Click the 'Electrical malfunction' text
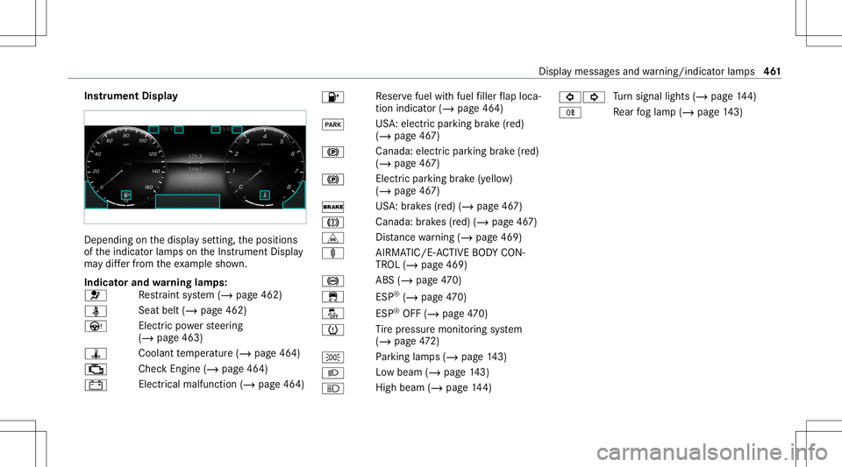This screenshot has width=842, height=467. [188, 385]
